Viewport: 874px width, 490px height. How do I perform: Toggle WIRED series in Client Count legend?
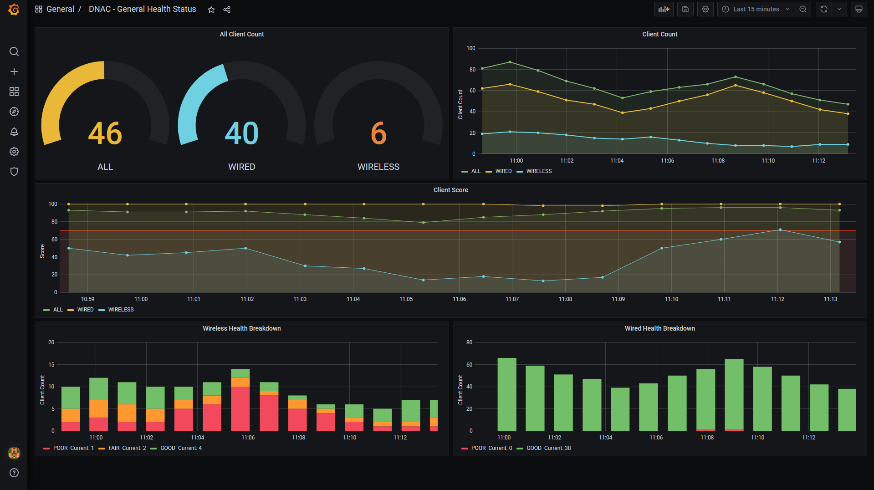503,171
